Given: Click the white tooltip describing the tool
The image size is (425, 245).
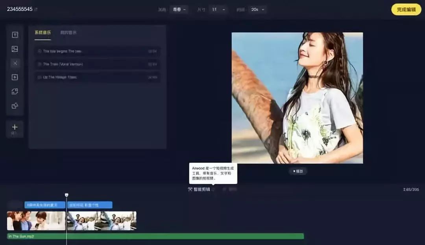Looking at the screenshot, I should 213,173.
